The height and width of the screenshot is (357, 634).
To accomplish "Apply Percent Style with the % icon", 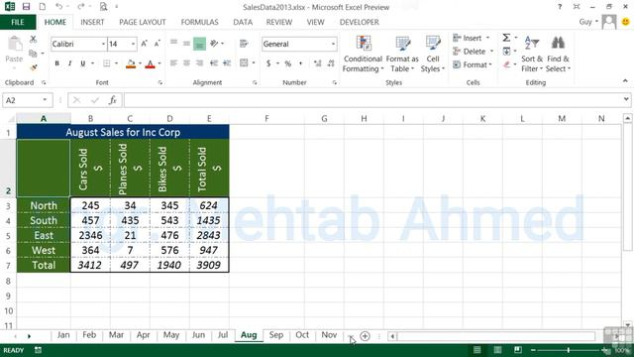I will click(x=288, y=63).
